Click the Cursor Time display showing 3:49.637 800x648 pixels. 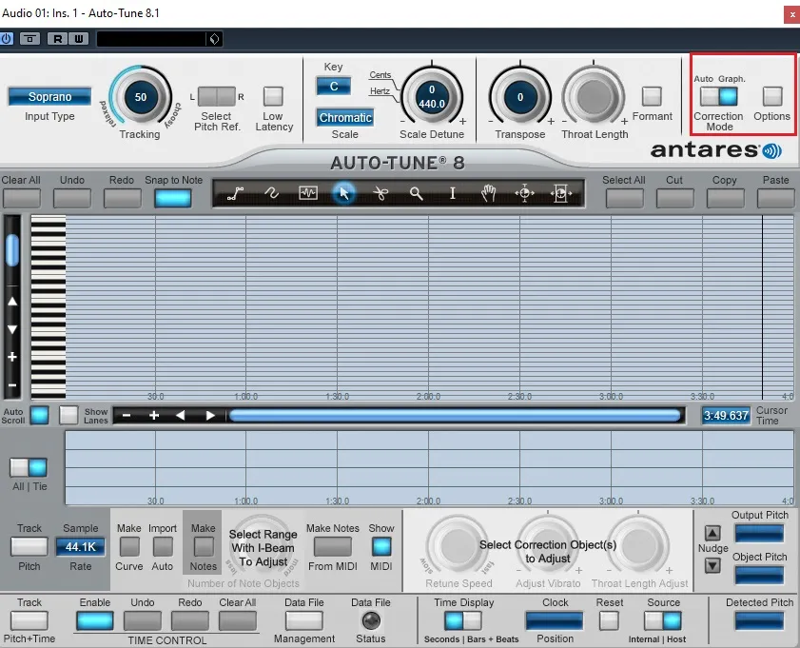click(726, 415)
